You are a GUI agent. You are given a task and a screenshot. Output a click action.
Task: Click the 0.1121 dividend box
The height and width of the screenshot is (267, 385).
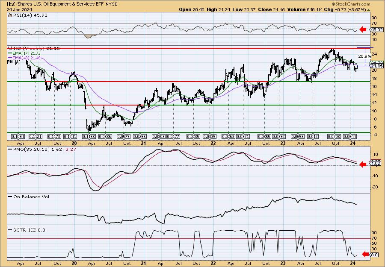coord(36,136)
